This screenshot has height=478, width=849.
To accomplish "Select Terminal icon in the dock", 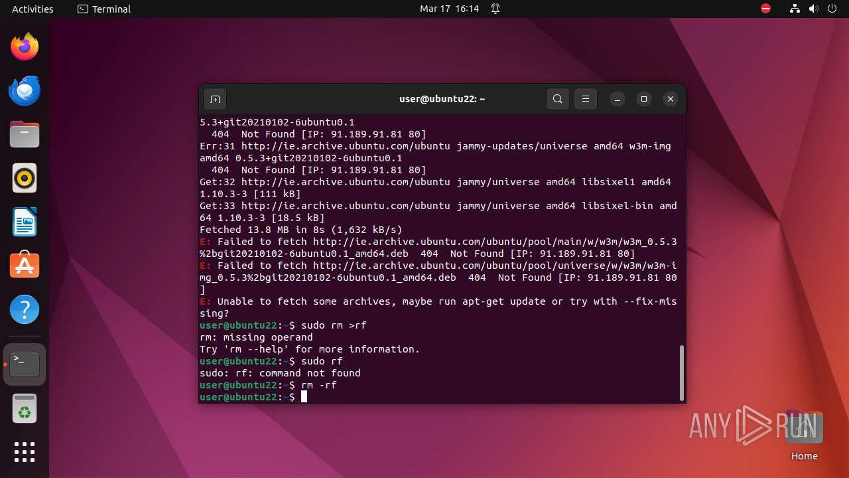I will tap(25, 364).
